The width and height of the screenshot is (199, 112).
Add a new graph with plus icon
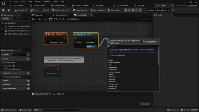pos(28,59)
